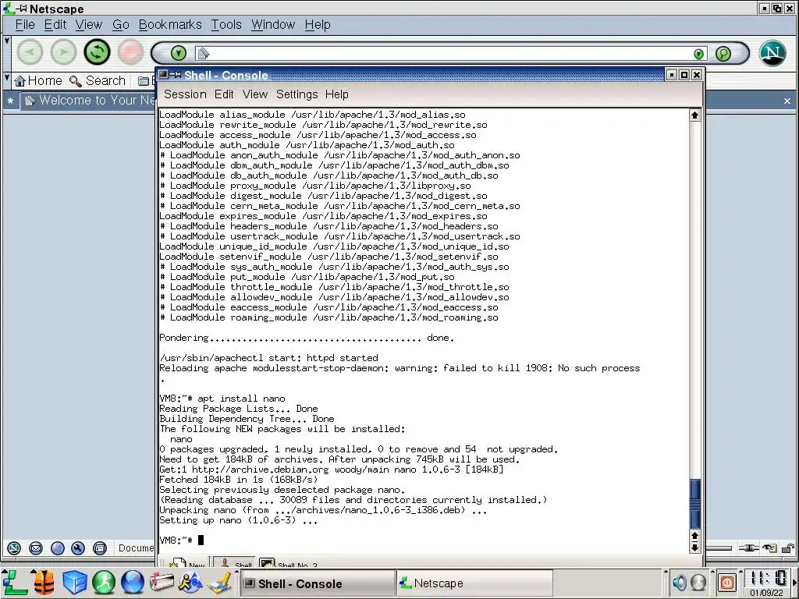
Task: Click the red Stop loading button
Action: [x=130, y=52]
